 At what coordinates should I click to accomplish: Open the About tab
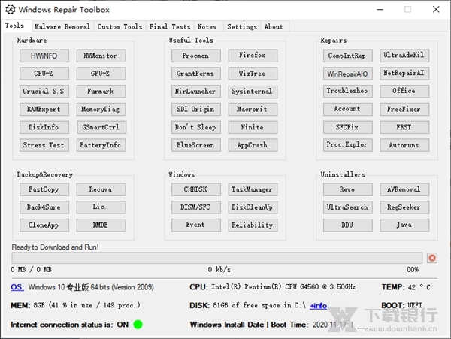274,26
